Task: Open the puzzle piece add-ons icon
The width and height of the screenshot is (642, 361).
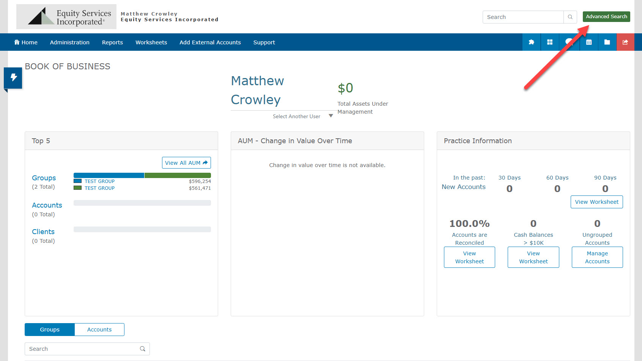Action: 531,42
